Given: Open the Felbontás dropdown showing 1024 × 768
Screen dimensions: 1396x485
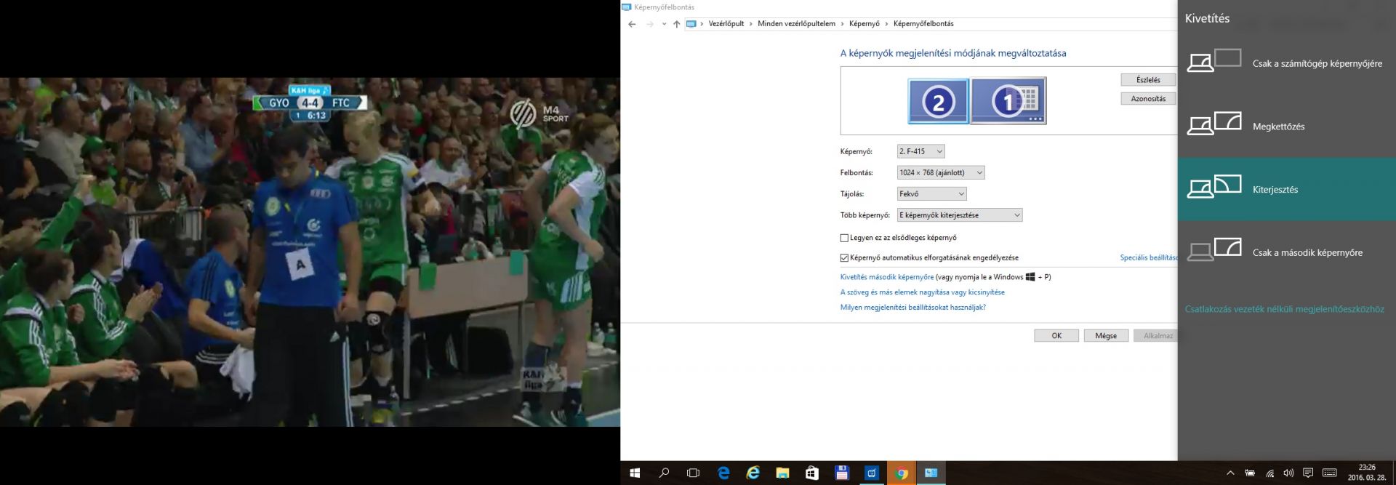Looking at the screenshot, I should [x=941, y=172].
